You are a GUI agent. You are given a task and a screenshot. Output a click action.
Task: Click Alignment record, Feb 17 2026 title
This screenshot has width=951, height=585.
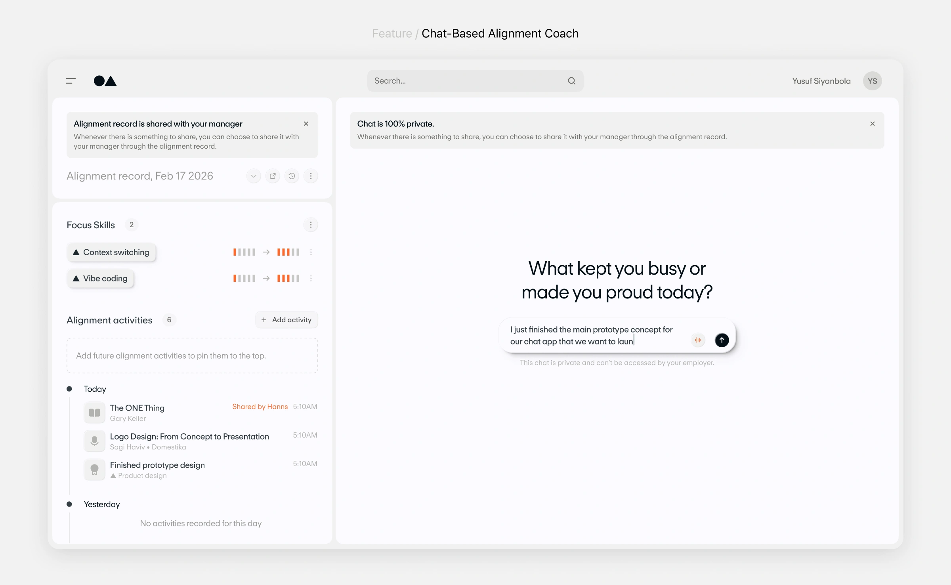pyautogui.click(x=140, y=176)
